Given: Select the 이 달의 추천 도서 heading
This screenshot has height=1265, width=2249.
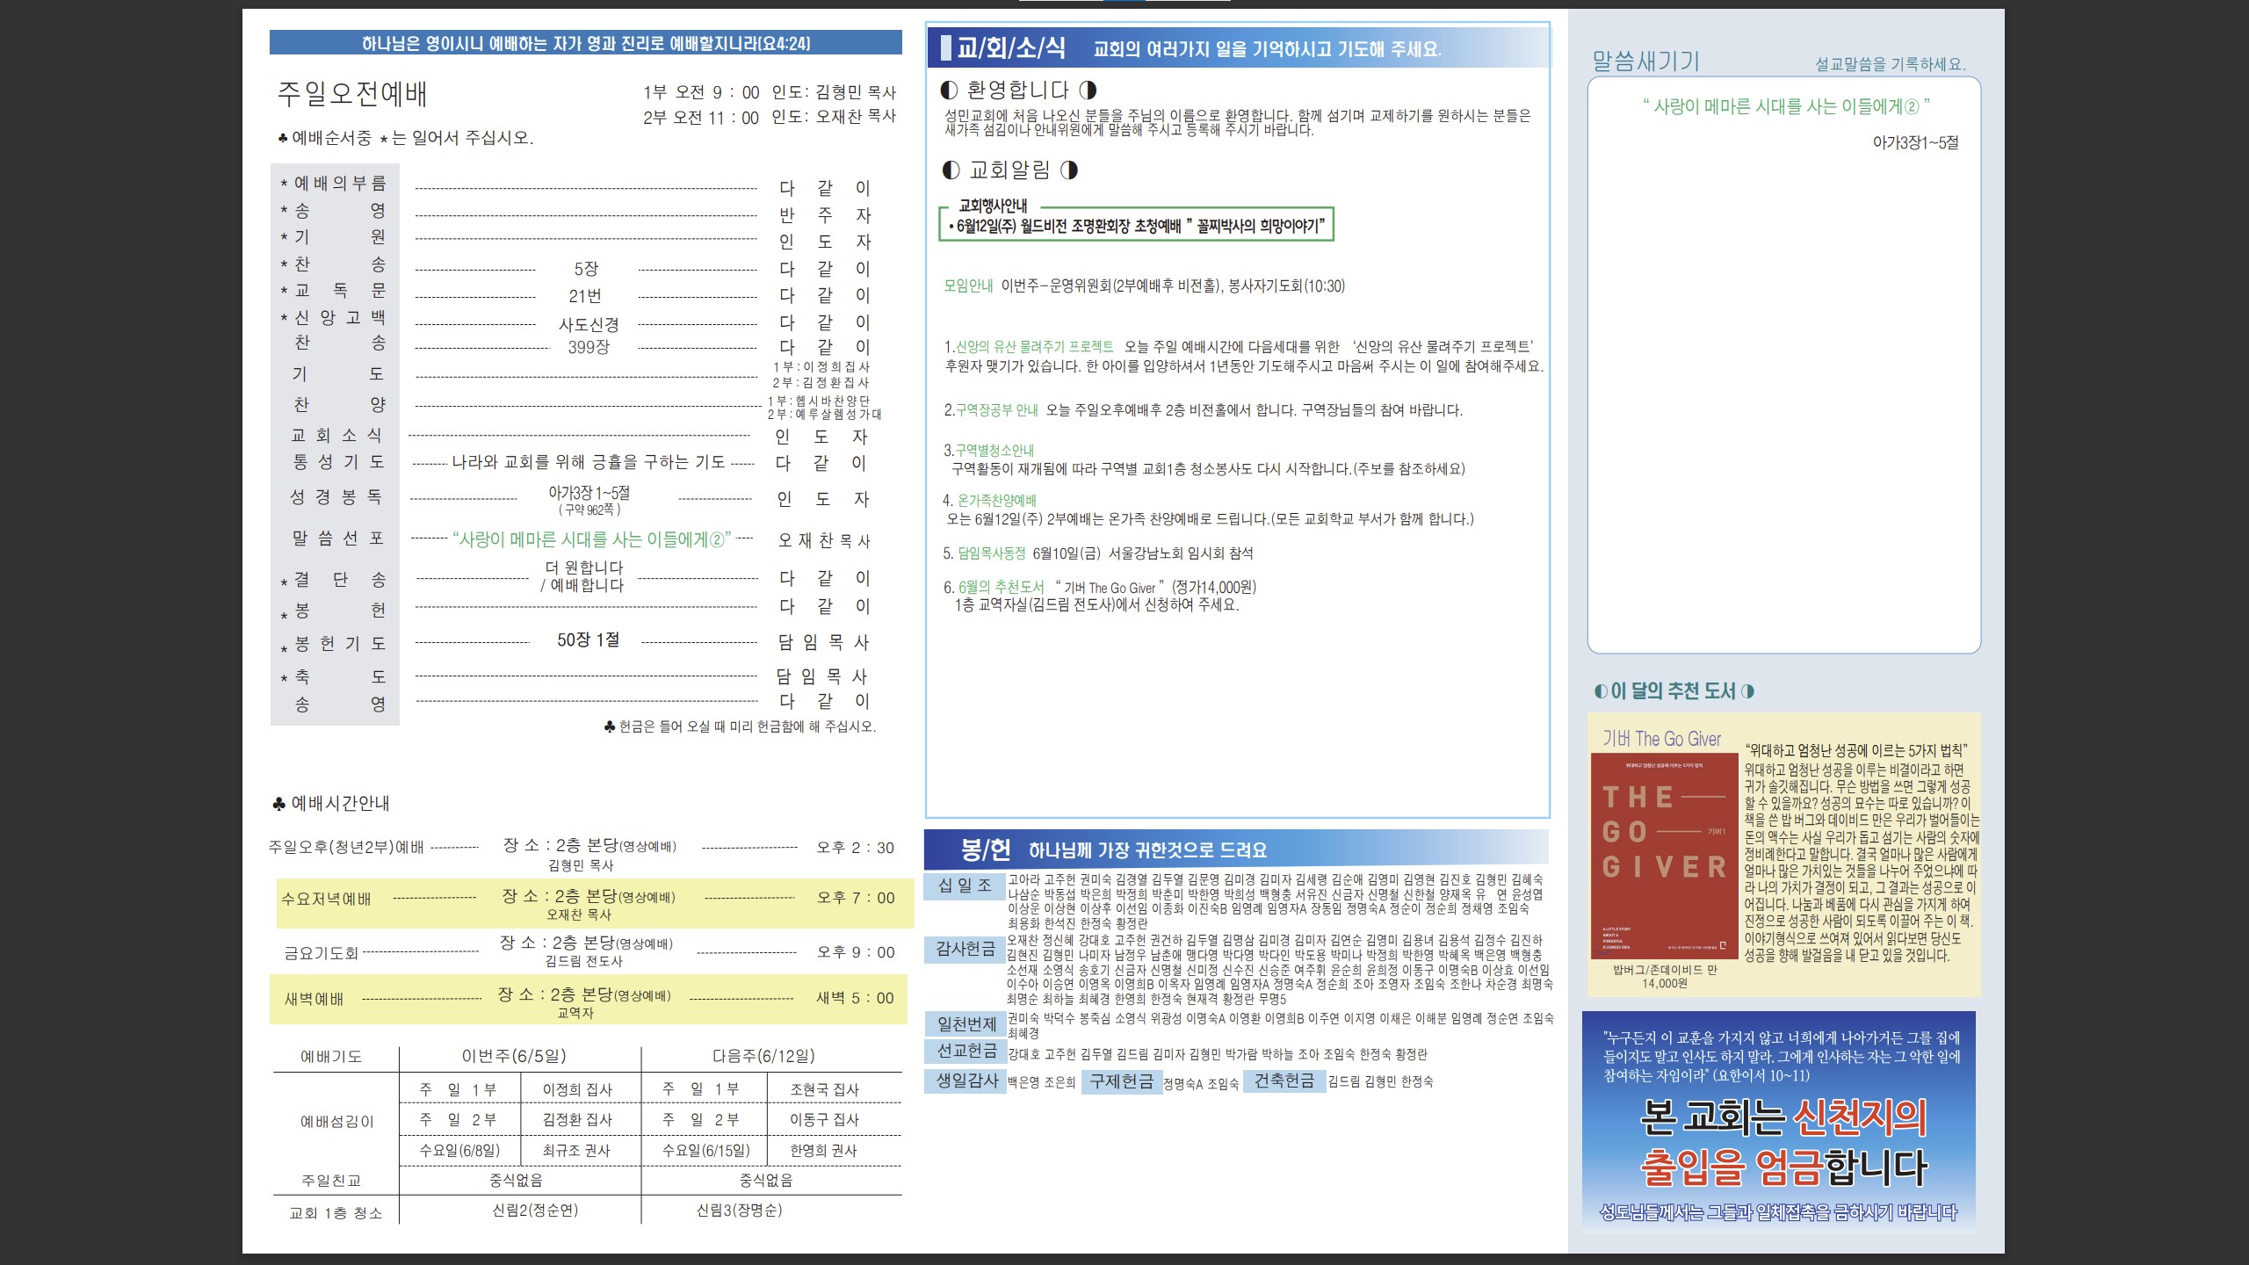Looking at the screenshot, I should (1674, 691).
